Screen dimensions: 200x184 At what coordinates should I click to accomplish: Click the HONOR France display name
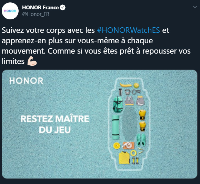tap(40, 8)
